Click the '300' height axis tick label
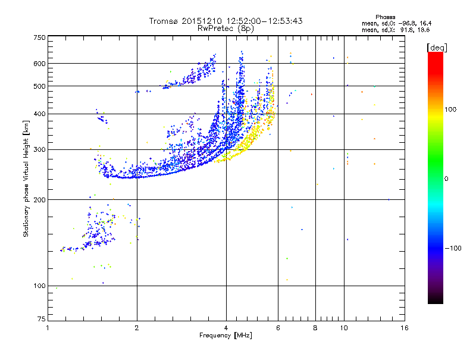Viewport: 476px width, 357px height. point(40,150)
